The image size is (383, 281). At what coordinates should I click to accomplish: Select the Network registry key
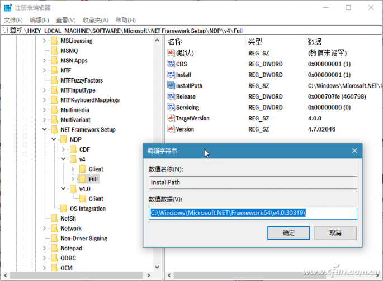pos(71,229)
